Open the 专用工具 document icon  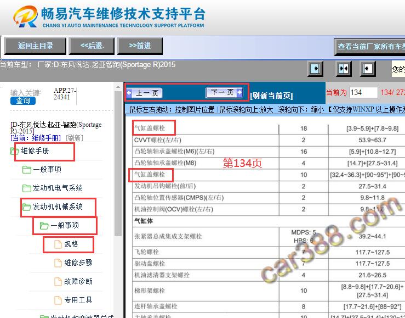(58, 300)
